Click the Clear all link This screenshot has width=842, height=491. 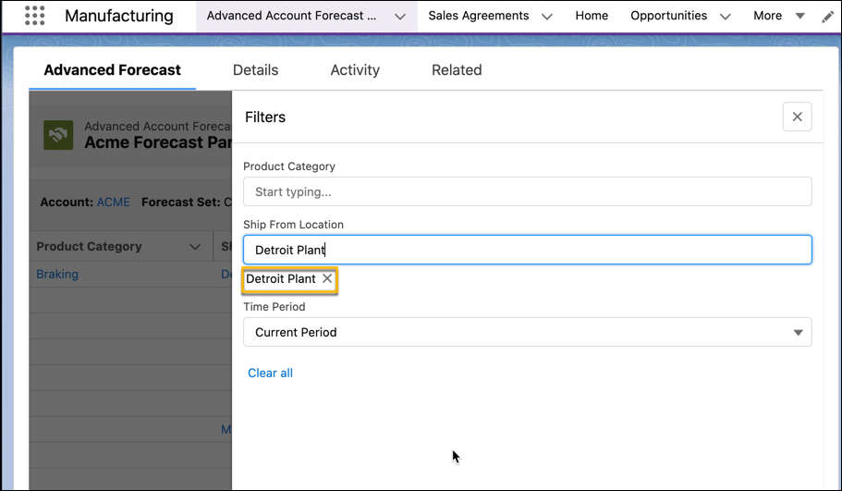click(x=270, y=373)
